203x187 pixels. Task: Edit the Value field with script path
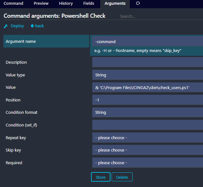tap(147, 87)
